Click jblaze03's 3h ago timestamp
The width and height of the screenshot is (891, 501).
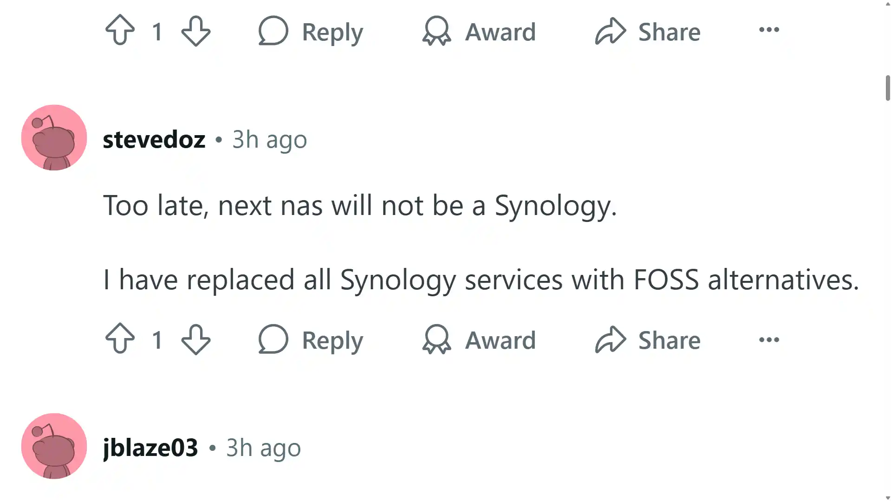click(x=263, y=448)
